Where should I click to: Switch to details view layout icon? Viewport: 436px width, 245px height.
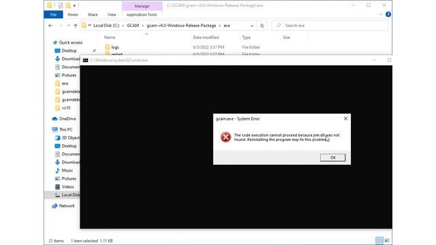tap(379, 240)
